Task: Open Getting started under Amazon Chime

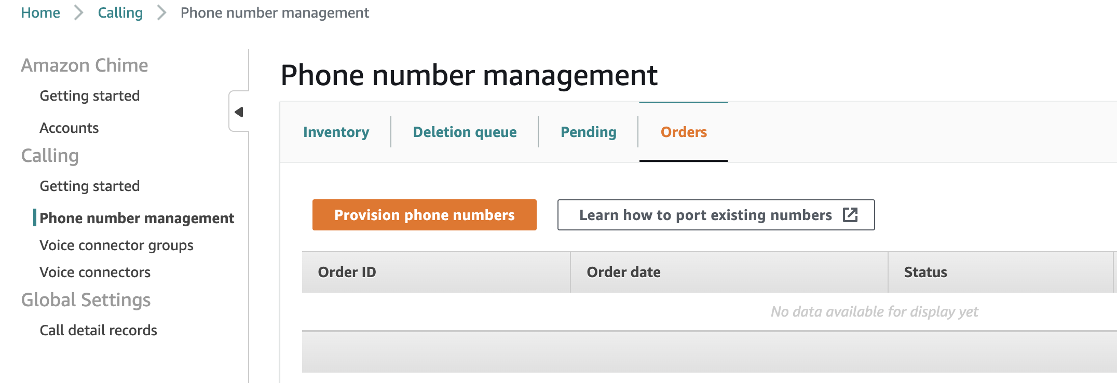Action: [90, 95]
